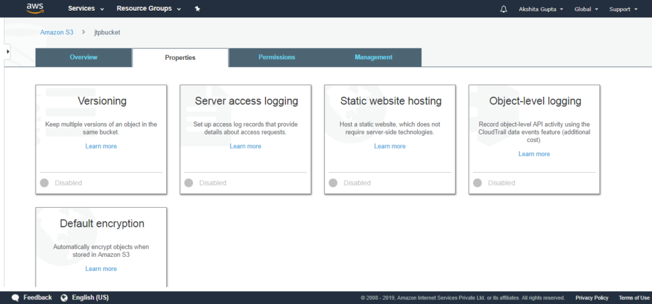Toggle Static website hosting Disabled indicator

(x=333, y=183)
